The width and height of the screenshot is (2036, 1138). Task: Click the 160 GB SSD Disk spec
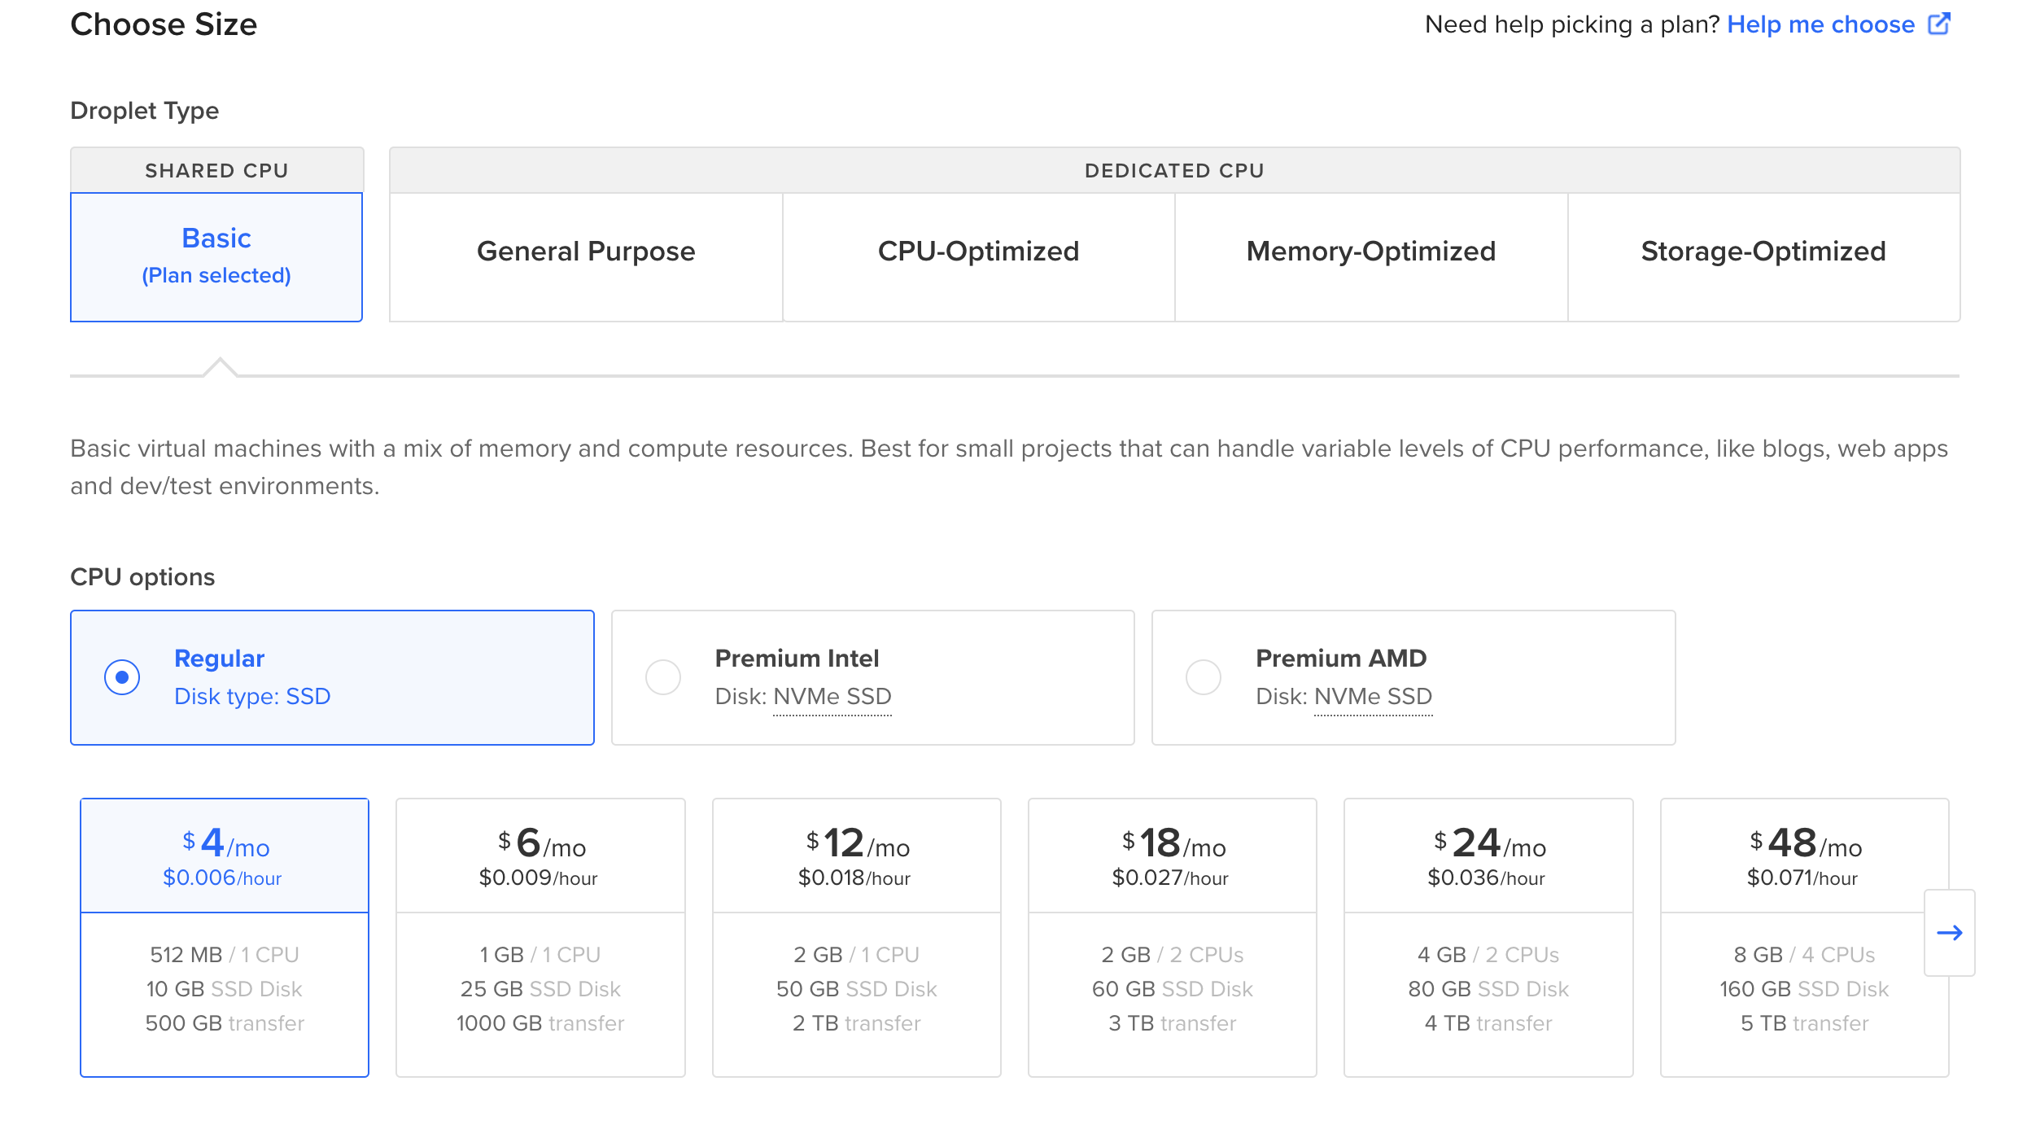click(1804, 989)
